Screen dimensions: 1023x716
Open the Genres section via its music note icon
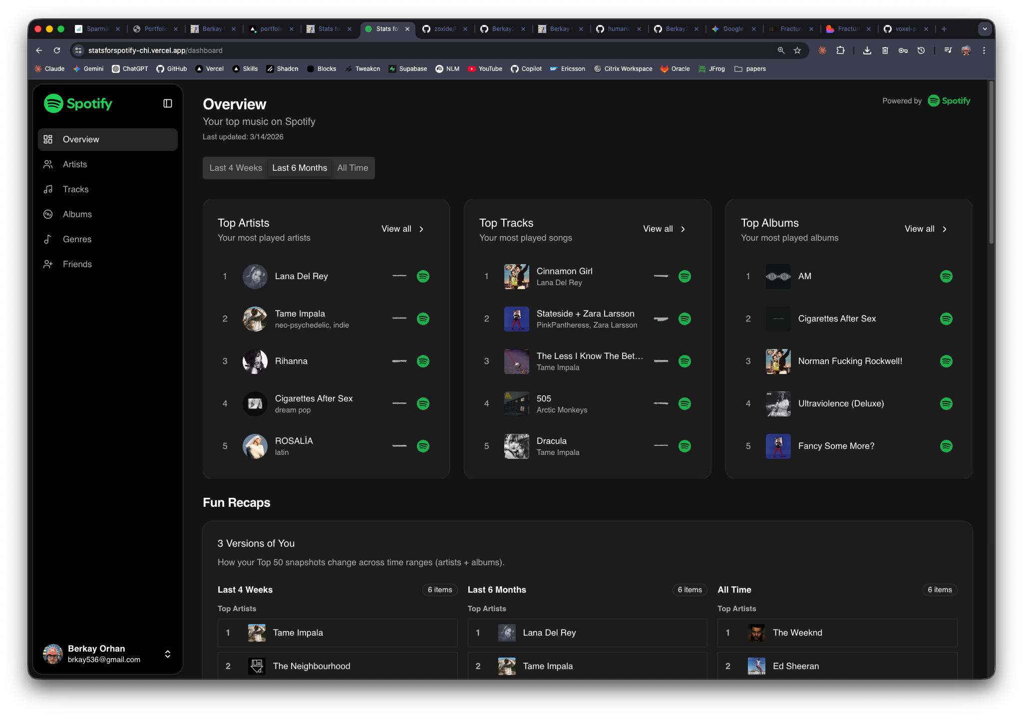click(x=48, y=239)
